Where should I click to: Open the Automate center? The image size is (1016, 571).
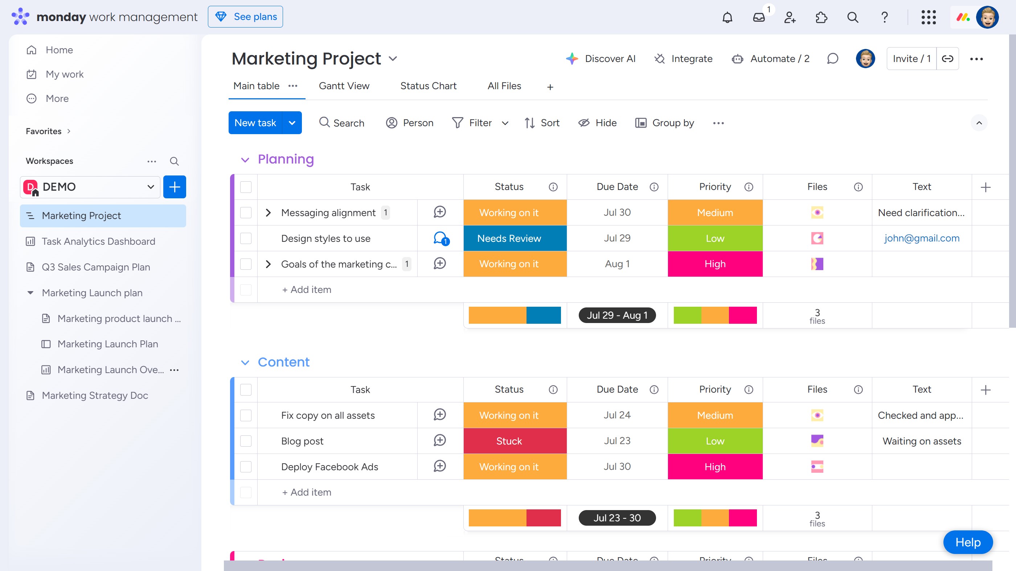[770, 58]
